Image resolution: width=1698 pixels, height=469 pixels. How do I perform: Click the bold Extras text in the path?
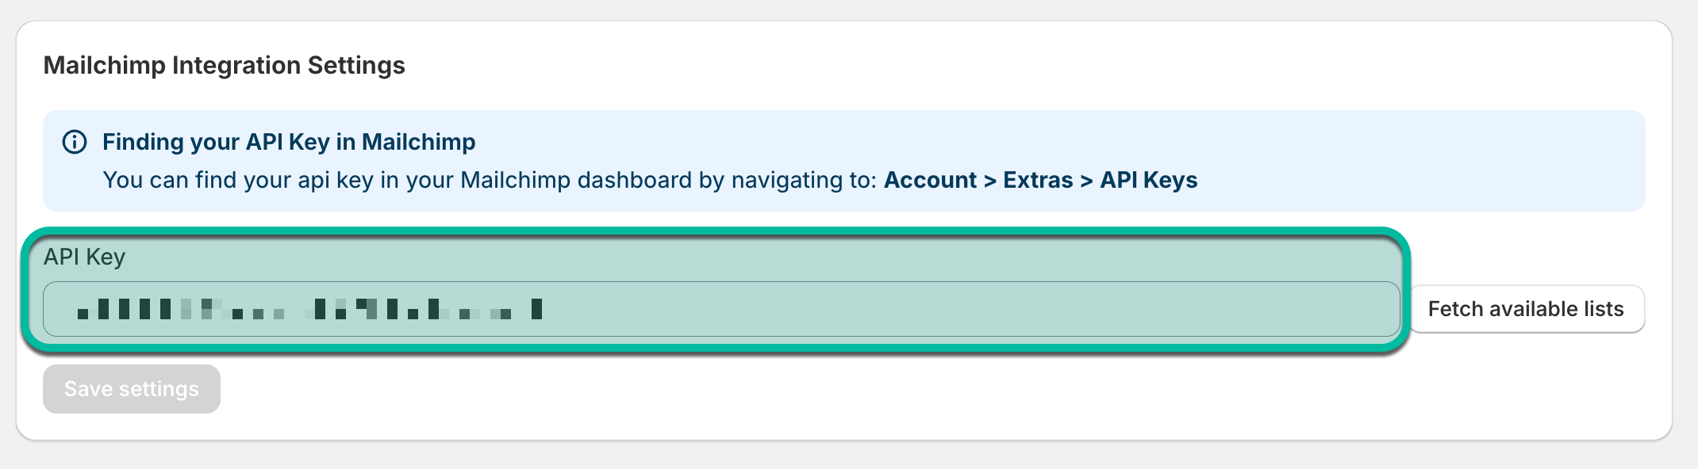pos(1038,180)
